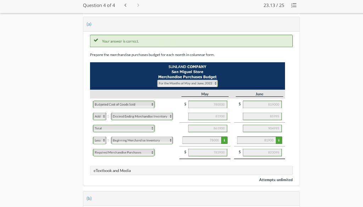Image resolution: width=363 pixels, height=207 pixels.
Task: Open the Total dropdown
Action: coord(124,129)
